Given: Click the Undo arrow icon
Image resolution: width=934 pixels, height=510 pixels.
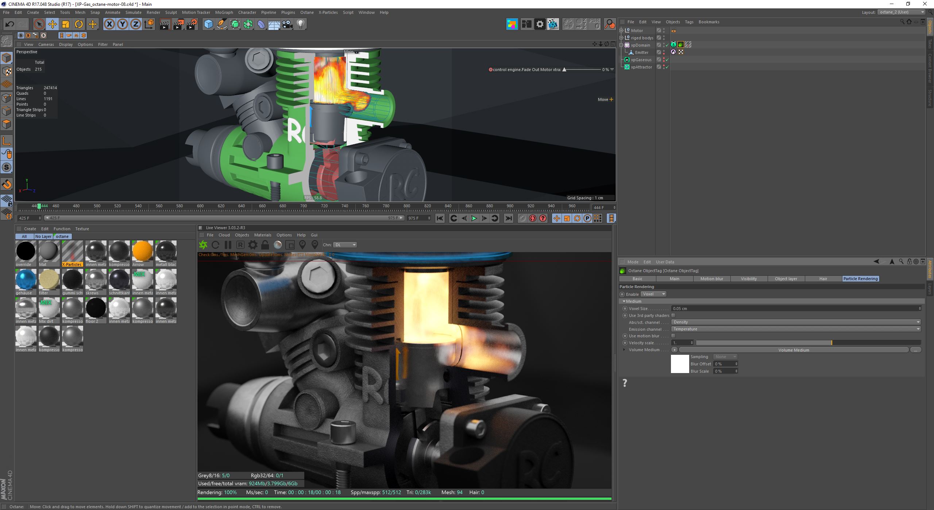Looking at the screenshot, I should click(x=9, y=24).
